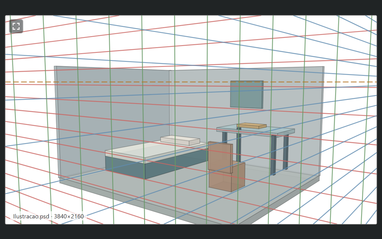Screen dimensions: 382x239
Task: Select the desk's front right leg
Action: [x=273, y=155]
